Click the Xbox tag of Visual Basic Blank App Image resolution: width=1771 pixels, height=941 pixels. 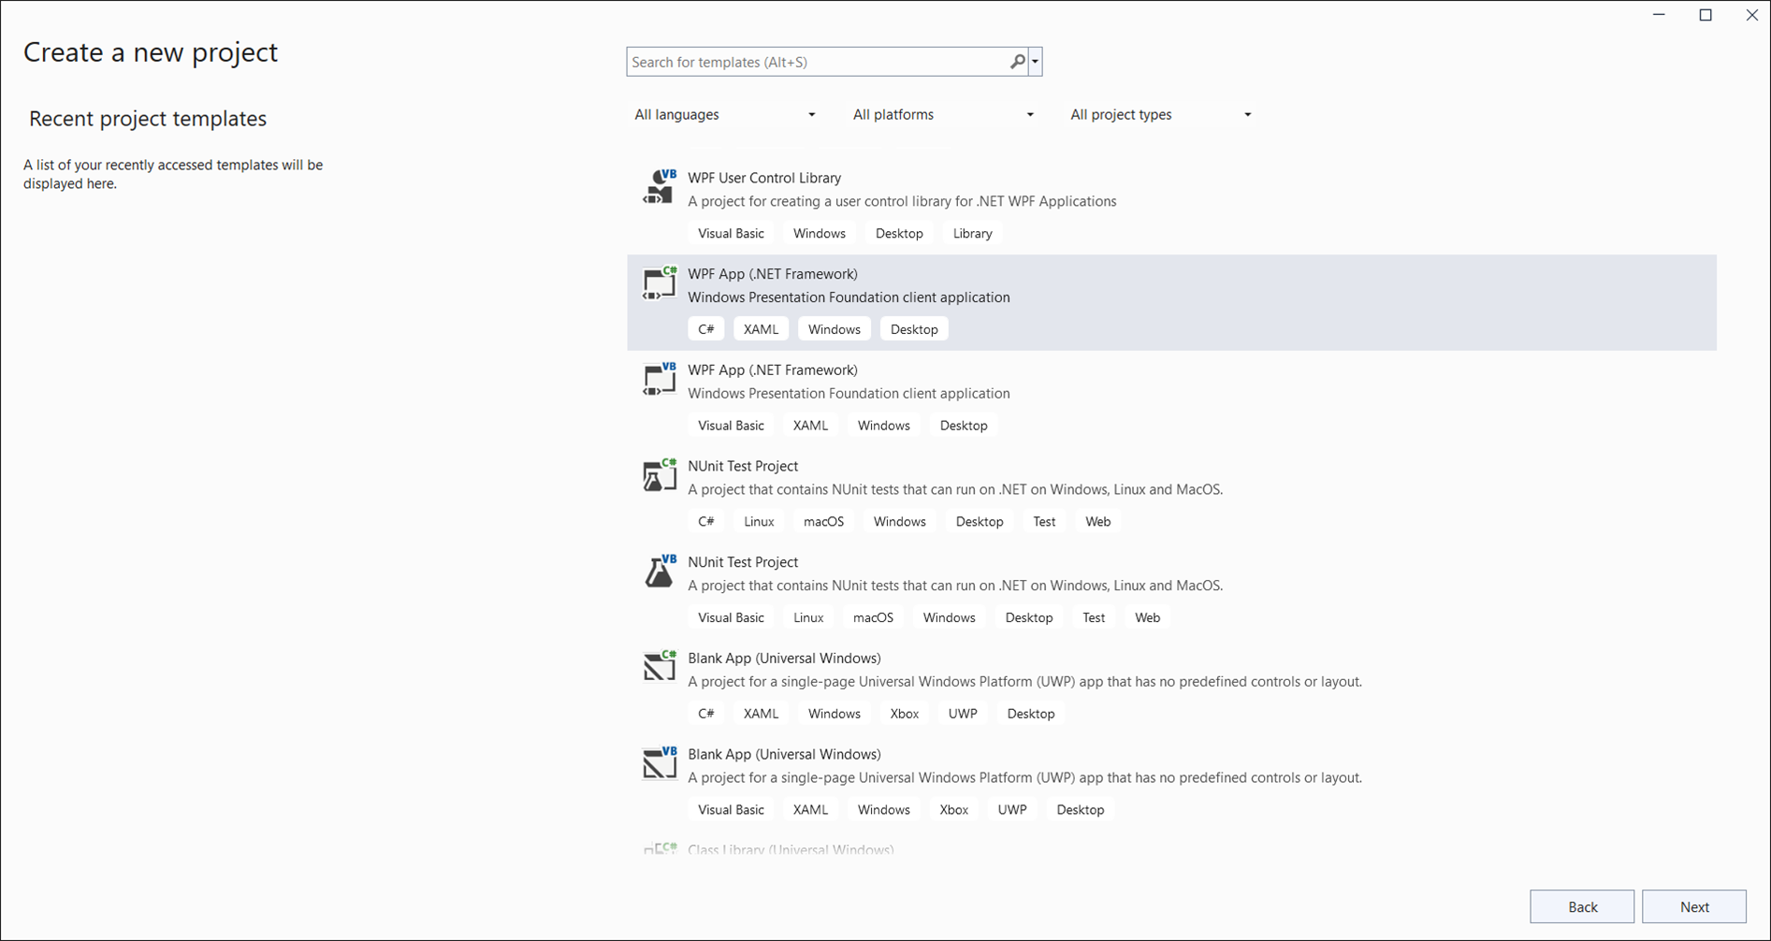(953, 810)
